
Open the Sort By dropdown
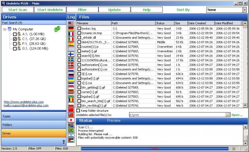pos(244,10)
